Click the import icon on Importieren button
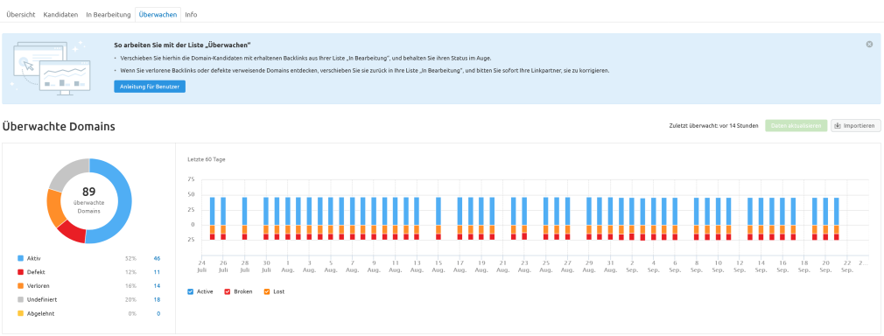Image resolution: width=884 pixels, height=336 pixels. pos(838,126)
